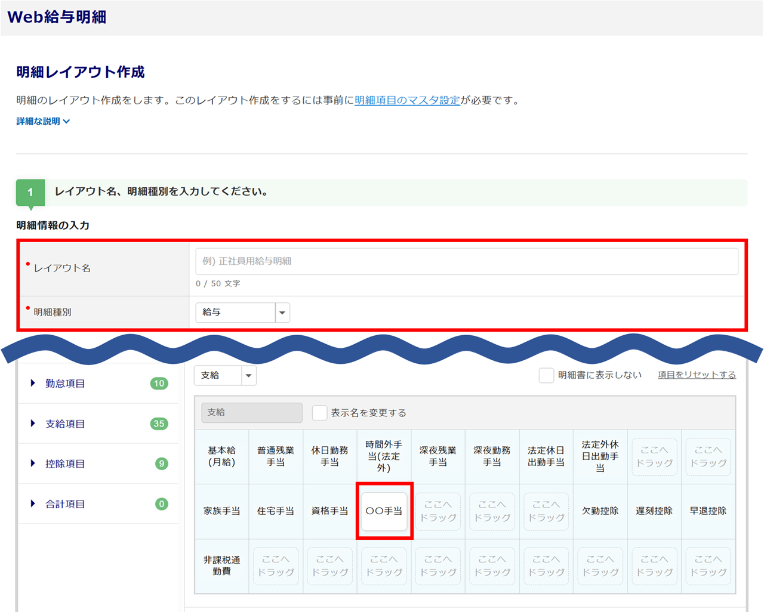
Task: Select the ○○手当 item cell
Action: (x=384, y=511)
